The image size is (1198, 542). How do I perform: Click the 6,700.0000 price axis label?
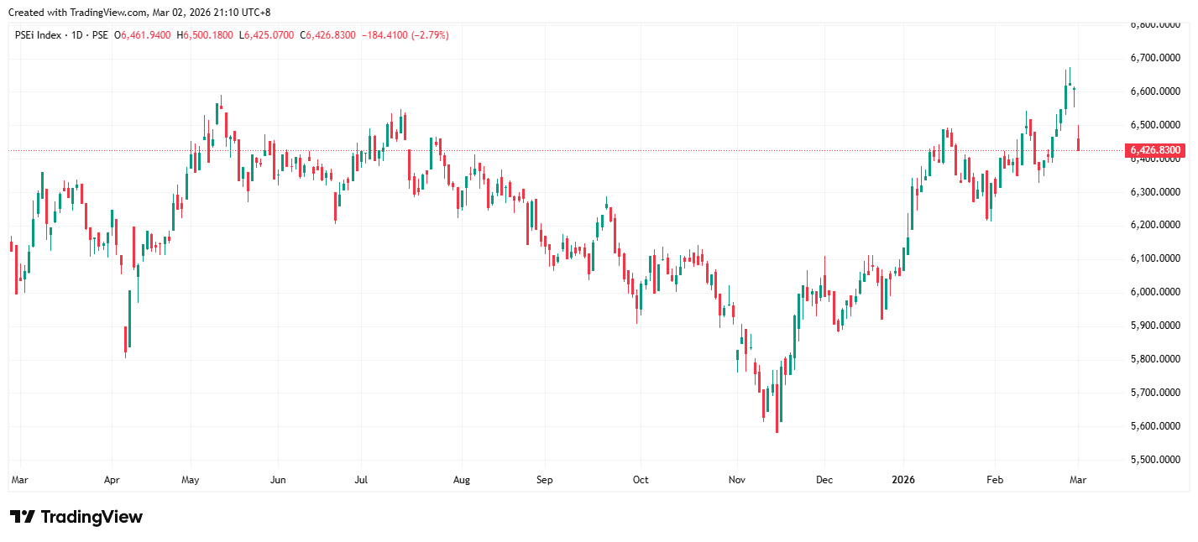(x=1155, y=58)
